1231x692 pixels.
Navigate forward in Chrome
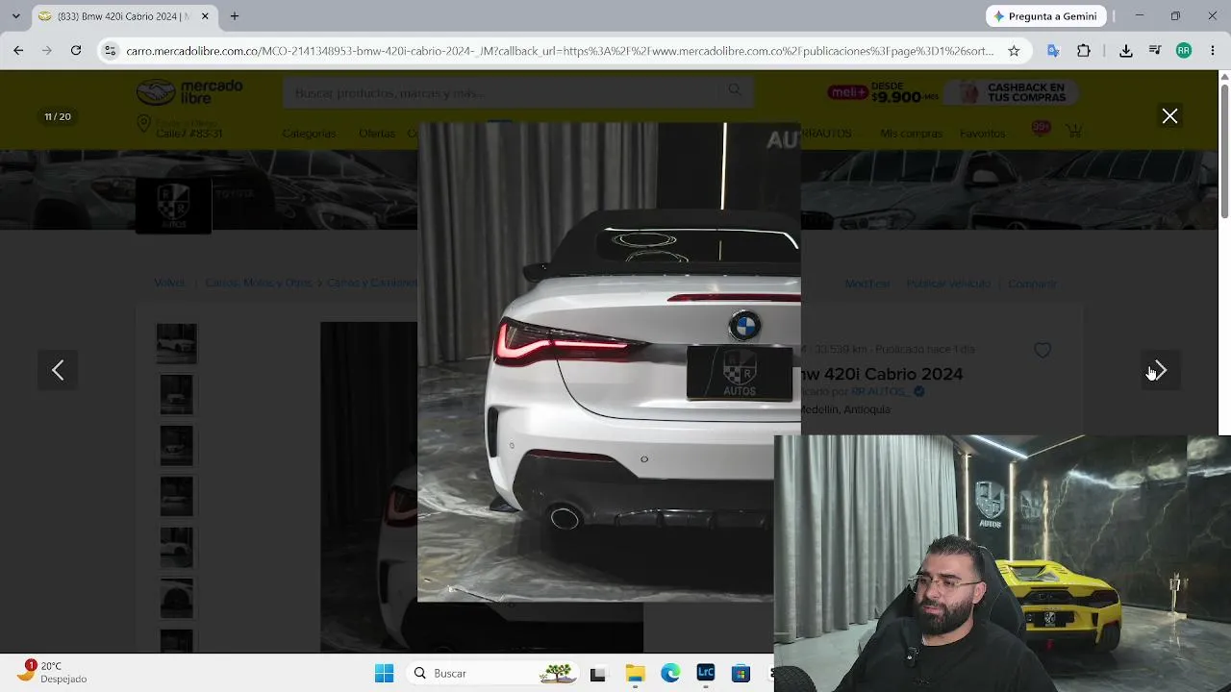tap(46, 51)
